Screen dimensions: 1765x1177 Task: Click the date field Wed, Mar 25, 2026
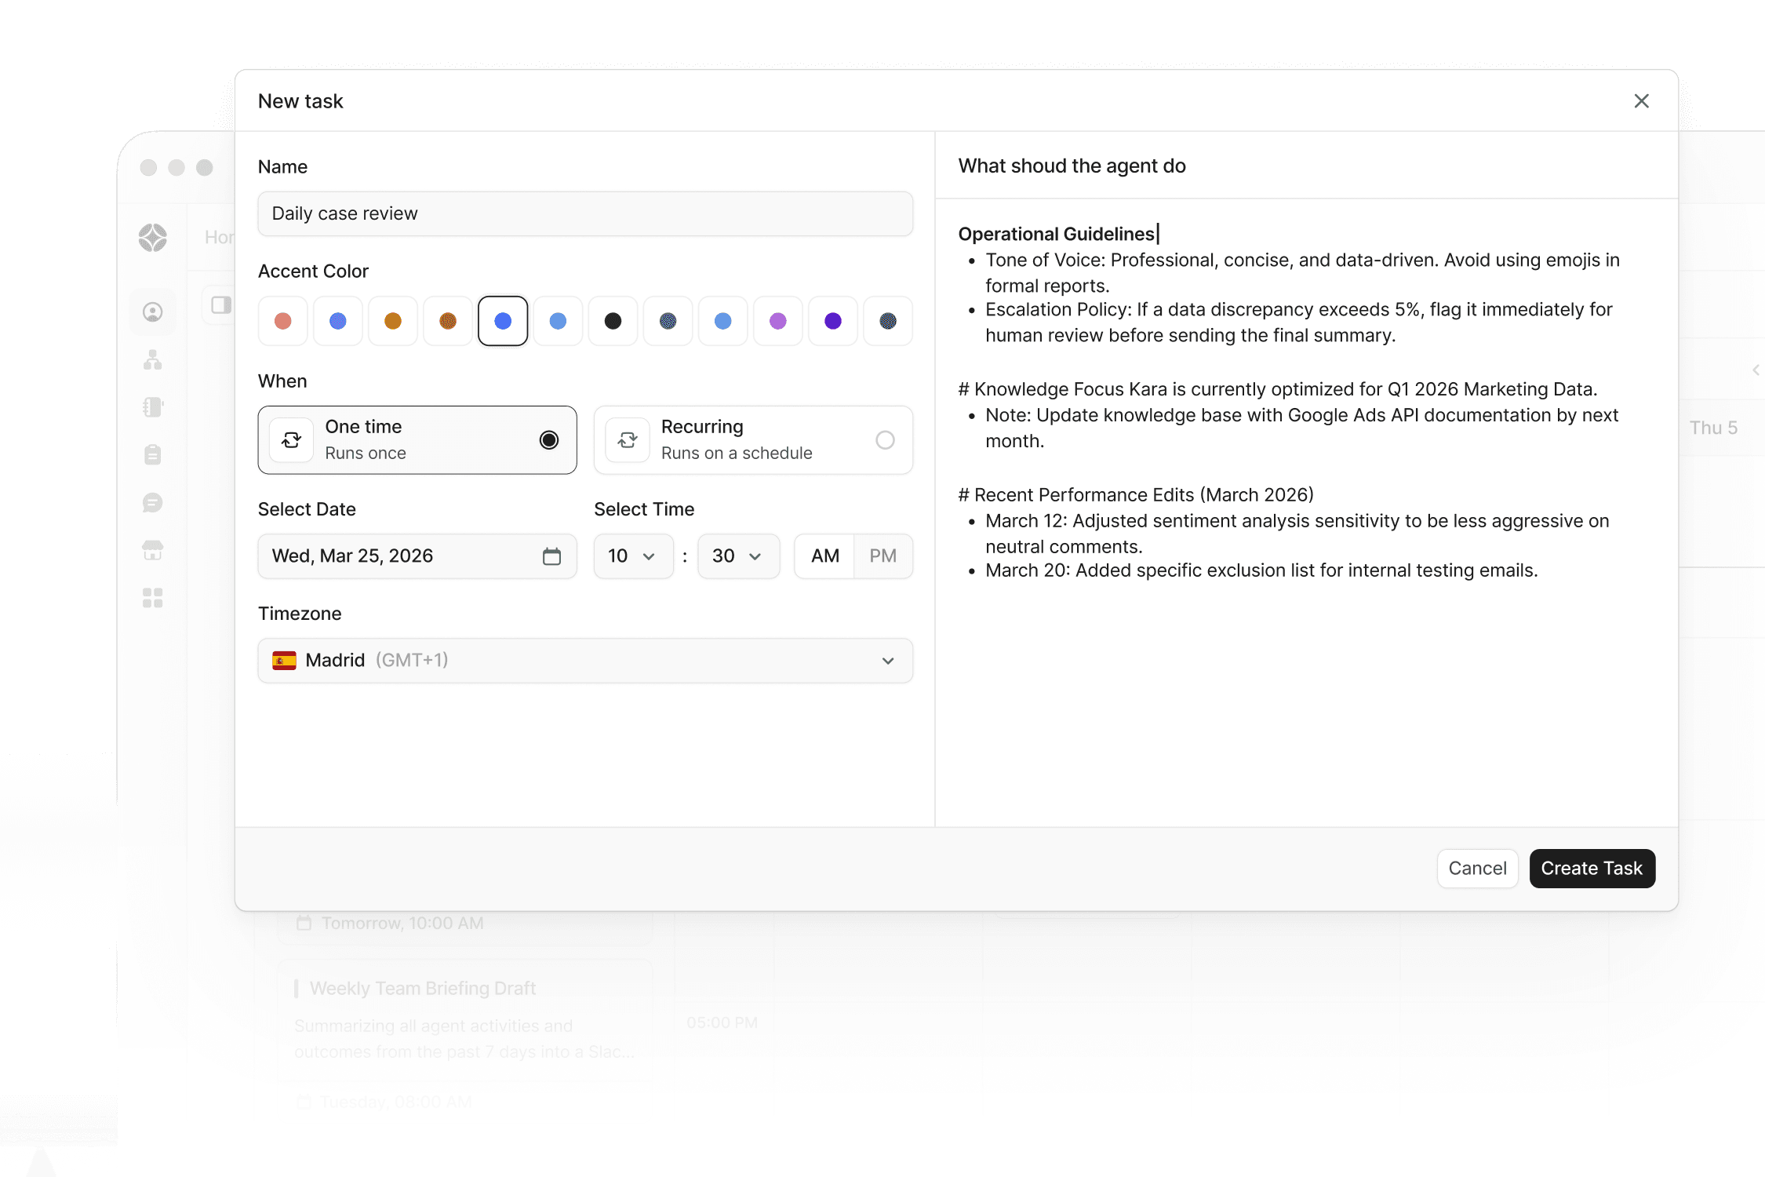tap(417, 556)
